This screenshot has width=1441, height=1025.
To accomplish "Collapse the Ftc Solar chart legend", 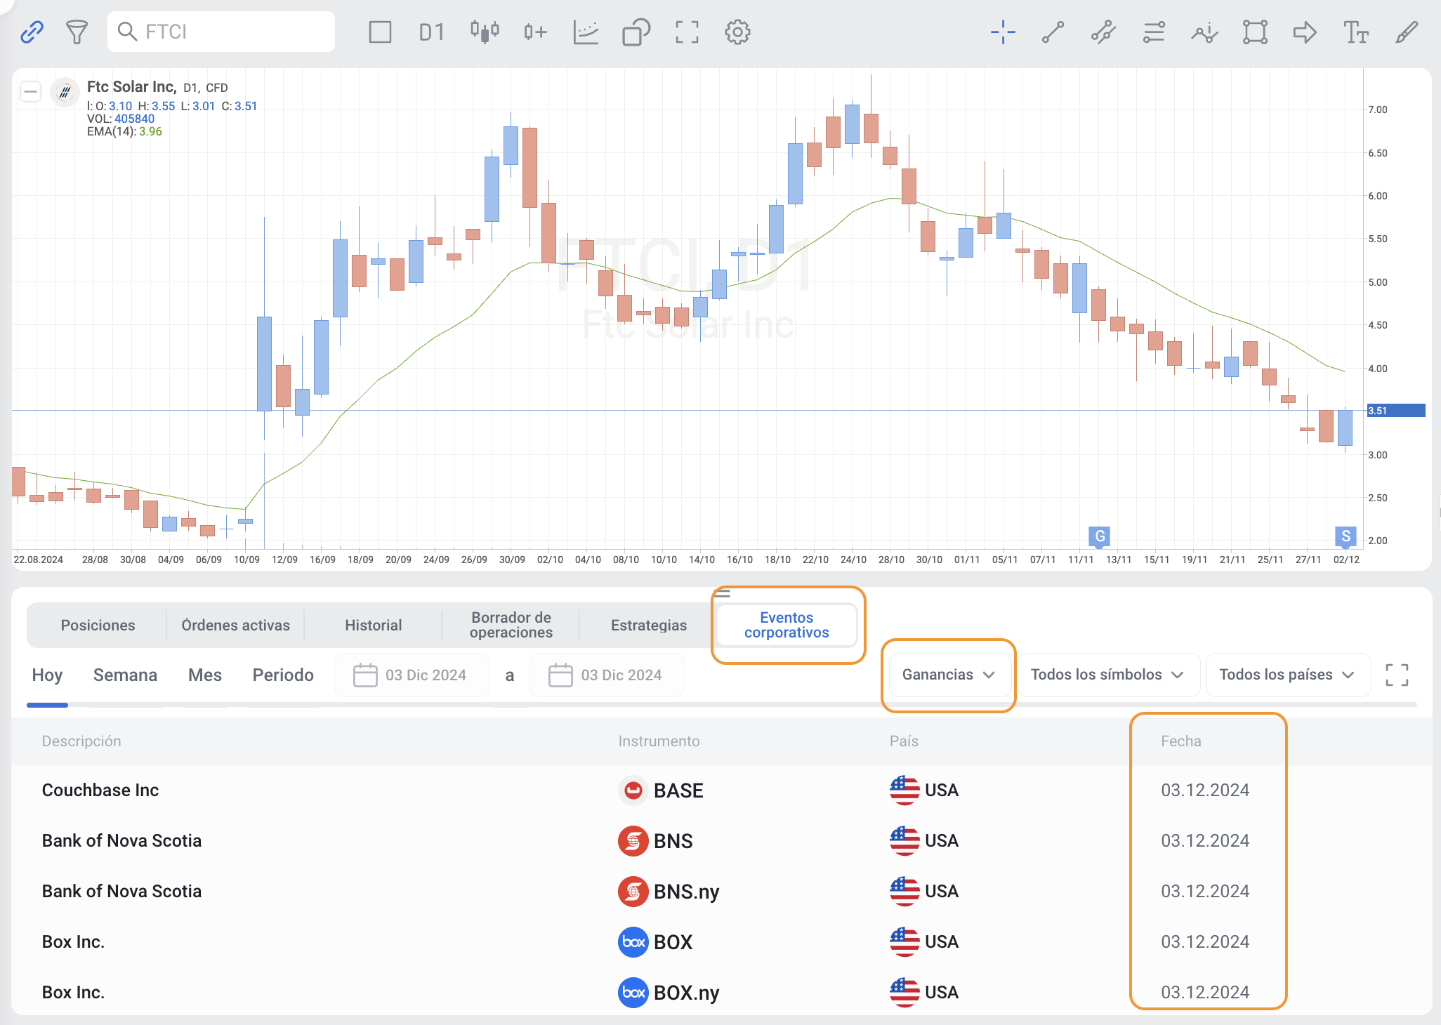I will [30, 91].
